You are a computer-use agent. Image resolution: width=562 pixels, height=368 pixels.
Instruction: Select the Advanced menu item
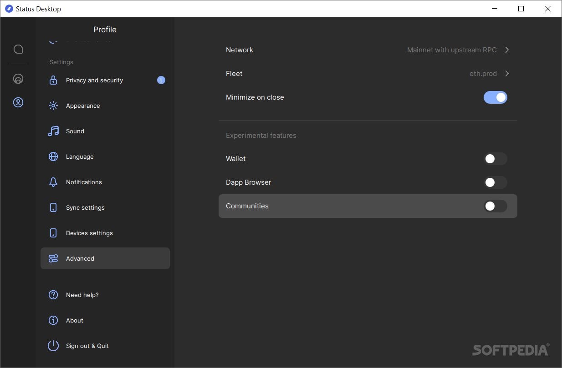point(105,258)
